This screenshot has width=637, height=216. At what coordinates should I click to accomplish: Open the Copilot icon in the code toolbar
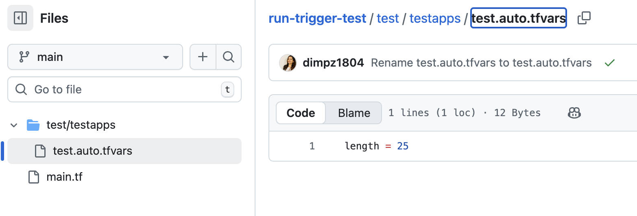pos(574,113)
